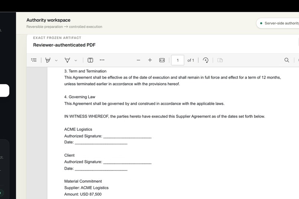Open the more tools ellipsis menu
299x199 pixels.
(102, 60)
